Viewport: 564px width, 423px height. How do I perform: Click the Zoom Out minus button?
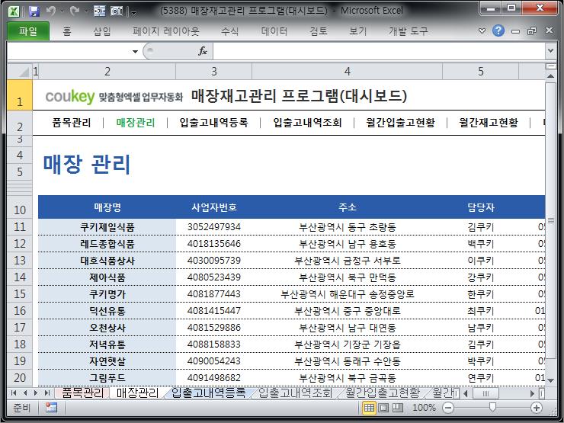[448, 408]
